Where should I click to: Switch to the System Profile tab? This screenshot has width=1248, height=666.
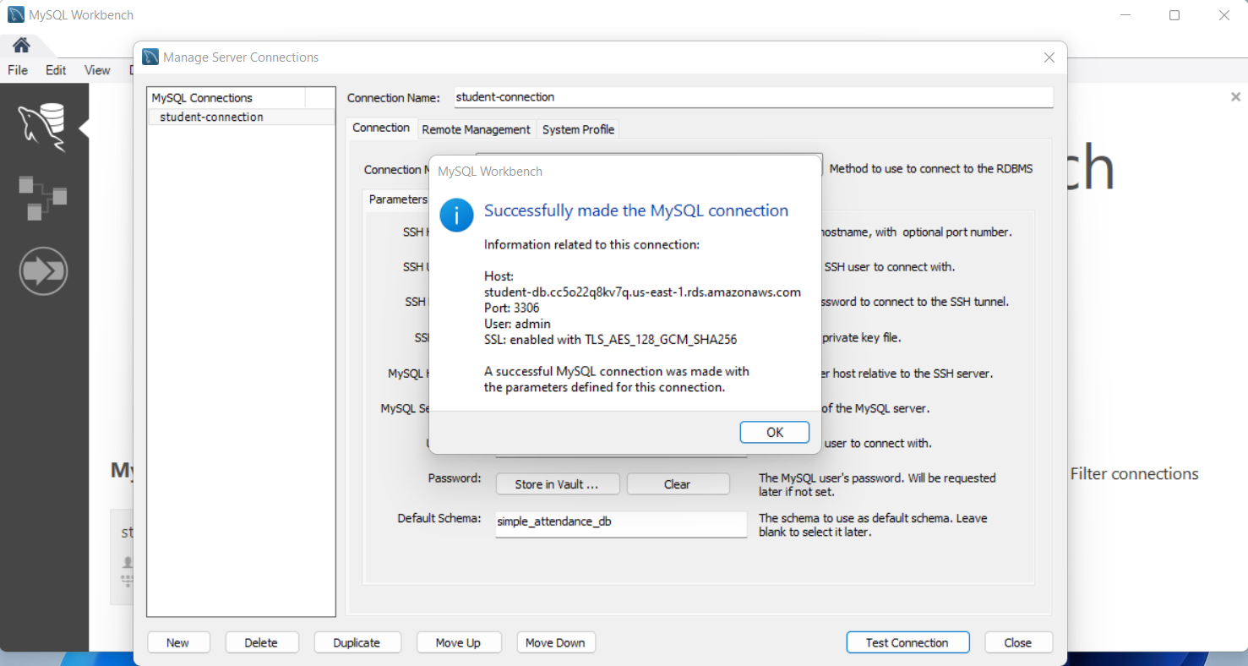pos(579,129)
